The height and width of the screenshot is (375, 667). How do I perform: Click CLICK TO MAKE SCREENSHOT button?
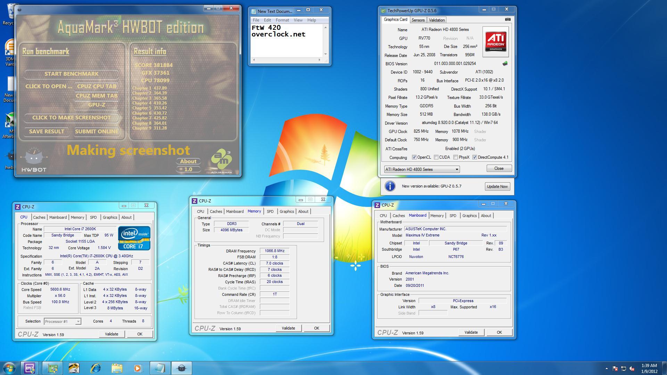pyautogui.click(x=72, y=118)
